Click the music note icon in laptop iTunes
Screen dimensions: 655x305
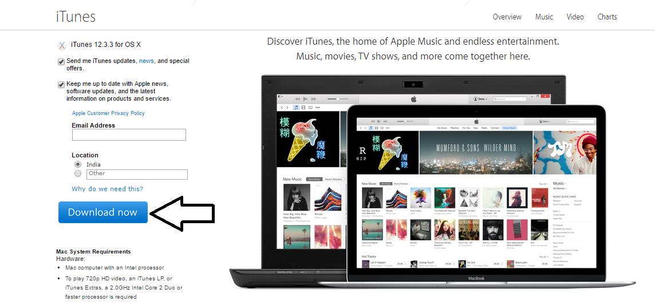tap(296, 107)
